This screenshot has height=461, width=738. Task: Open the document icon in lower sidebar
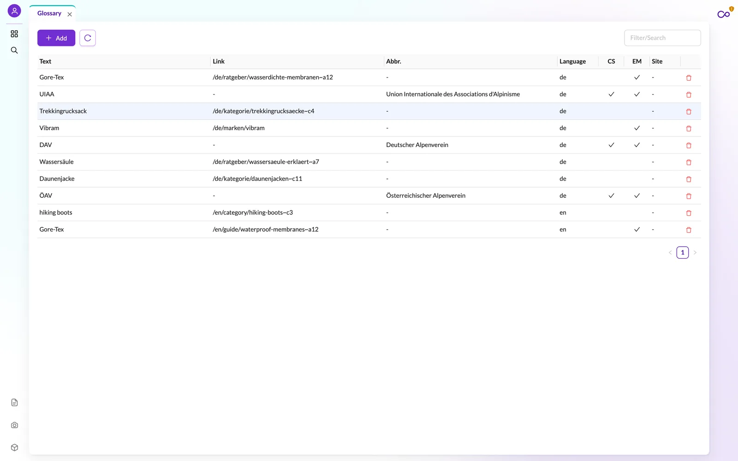[x=14, y=402]
